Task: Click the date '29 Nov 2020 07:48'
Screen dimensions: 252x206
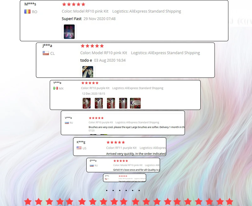Action: tap(100, 19)
